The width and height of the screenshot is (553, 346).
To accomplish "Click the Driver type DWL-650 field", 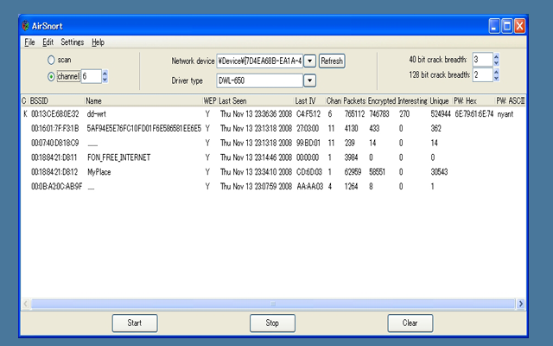I will (x=259, y=80).
